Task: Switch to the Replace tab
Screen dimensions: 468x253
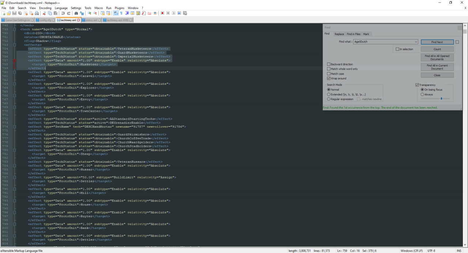Action: [x=339, y=34]
